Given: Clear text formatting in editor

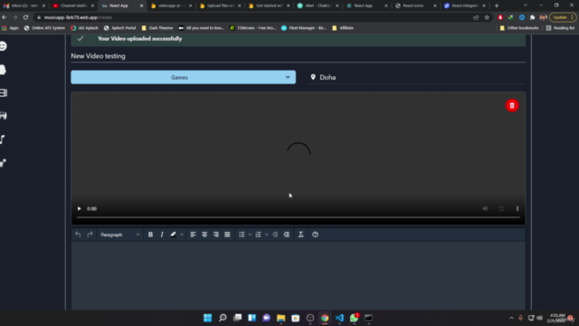Looking at the screenshot, I should pyautogui.click(x=301, y=235).
